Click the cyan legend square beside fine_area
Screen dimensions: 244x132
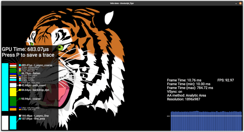tap(20, 119)
